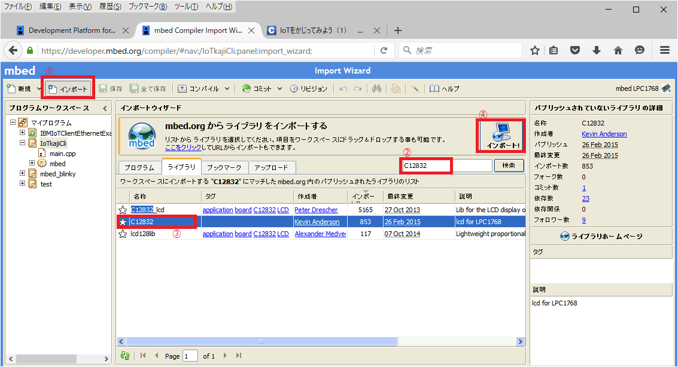Click the コンパイル compile button

[199, 89]
